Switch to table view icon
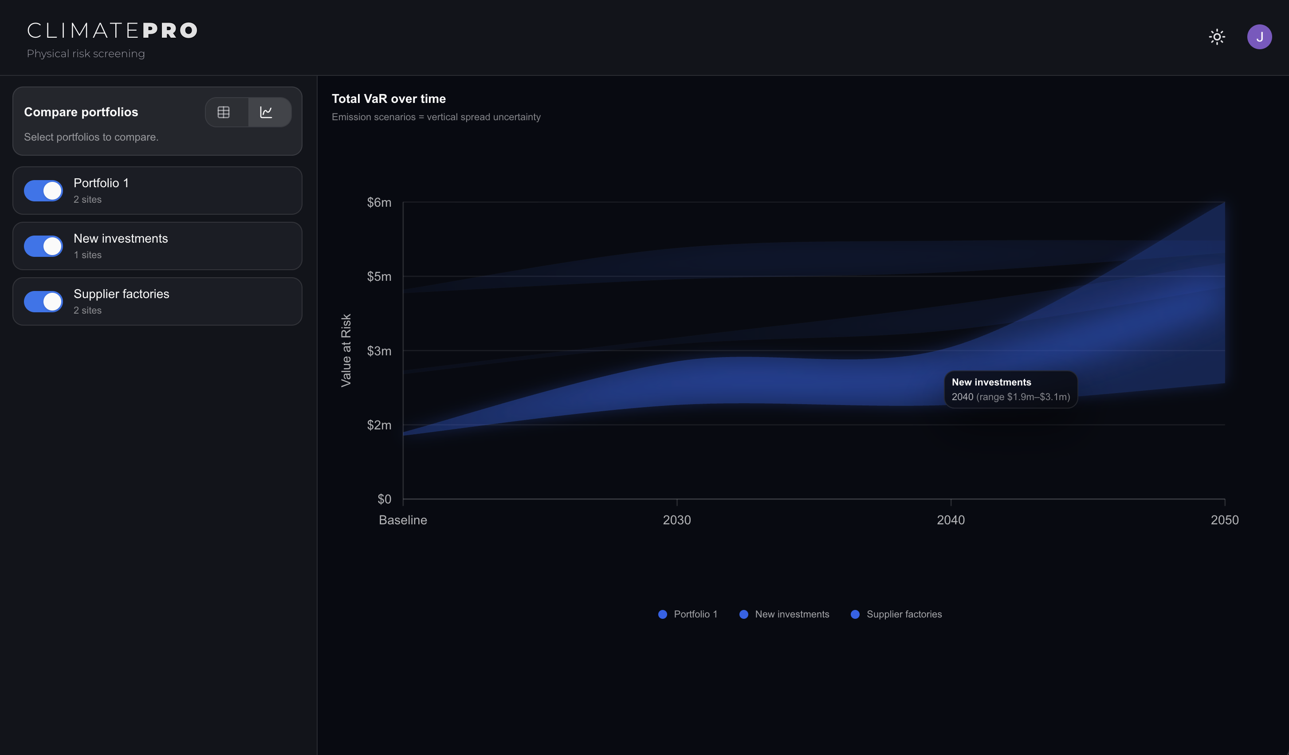Viewport: 1289px width, 755px height. pyautogui.click(x=224, y=112)
